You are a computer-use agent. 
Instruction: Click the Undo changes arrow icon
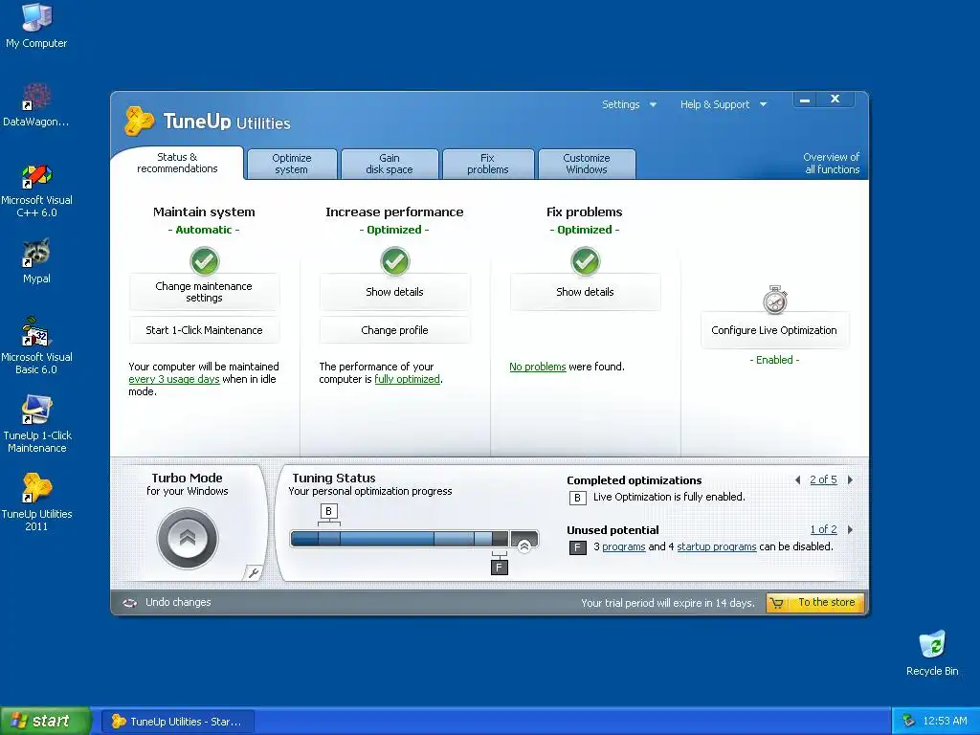click(130, 603)
